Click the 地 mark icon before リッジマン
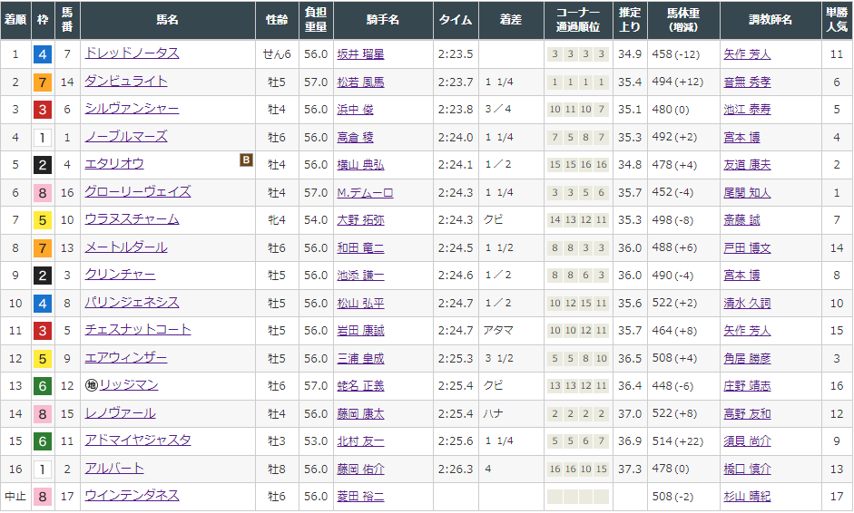 92,385
